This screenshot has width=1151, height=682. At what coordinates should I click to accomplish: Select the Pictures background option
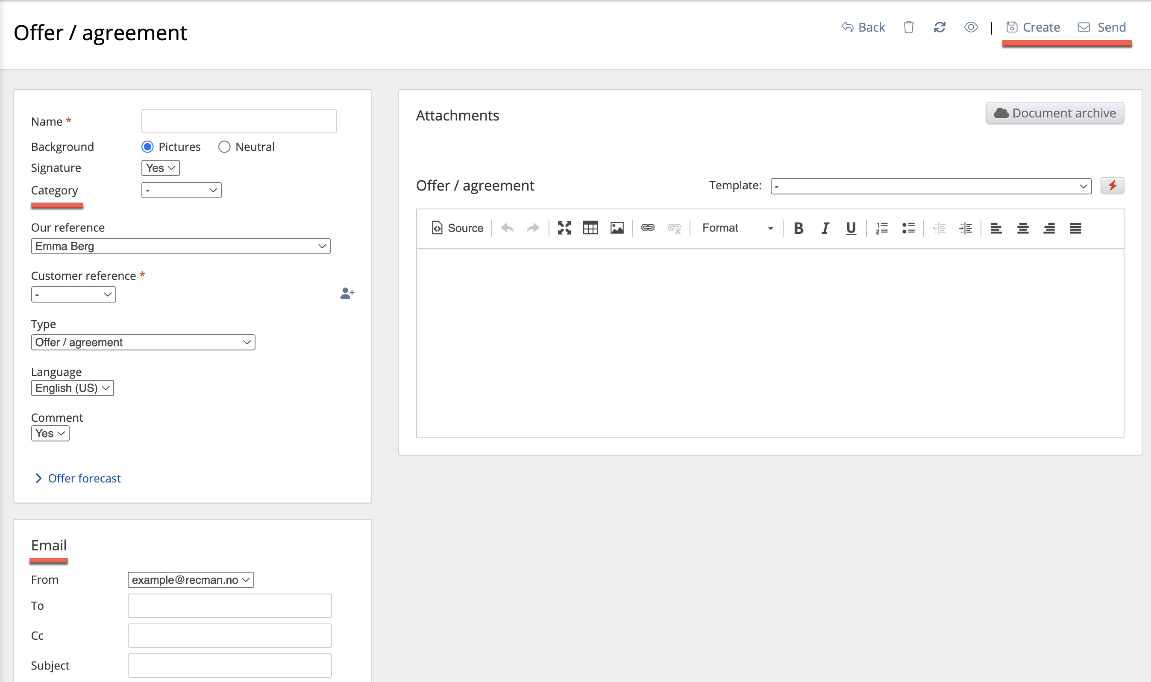click(147, 147)
